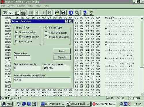This screenshot has height=107, width=144.
Task: Click 'Sec 90' in the status bar
Action: pyautogui.click(x=121, y=98)
